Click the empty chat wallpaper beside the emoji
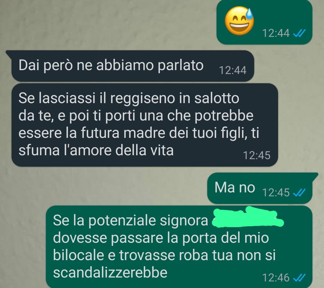Screen dimensions: 324x288 click(107, 23)
